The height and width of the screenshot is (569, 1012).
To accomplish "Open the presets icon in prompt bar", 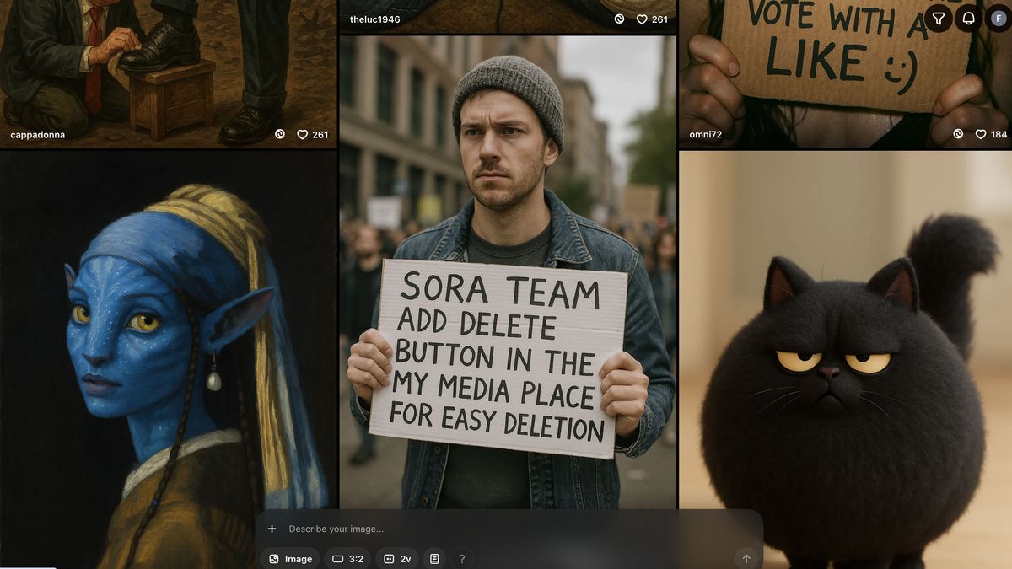I will 433,558.
